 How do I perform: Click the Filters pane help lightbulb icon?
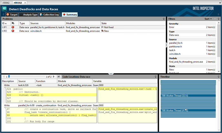[x=219, y=19]
